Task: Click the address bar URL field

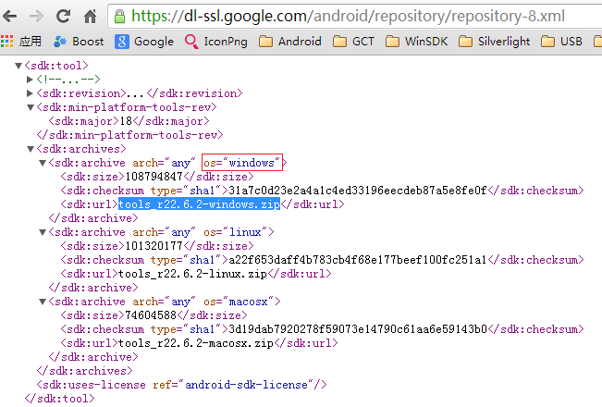Action: [x=357, y=16]
